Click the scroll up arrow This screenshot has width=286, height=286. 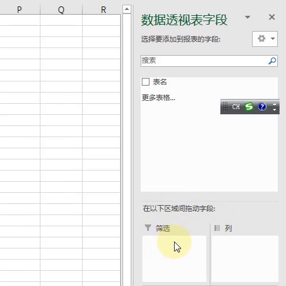(127, 9)
